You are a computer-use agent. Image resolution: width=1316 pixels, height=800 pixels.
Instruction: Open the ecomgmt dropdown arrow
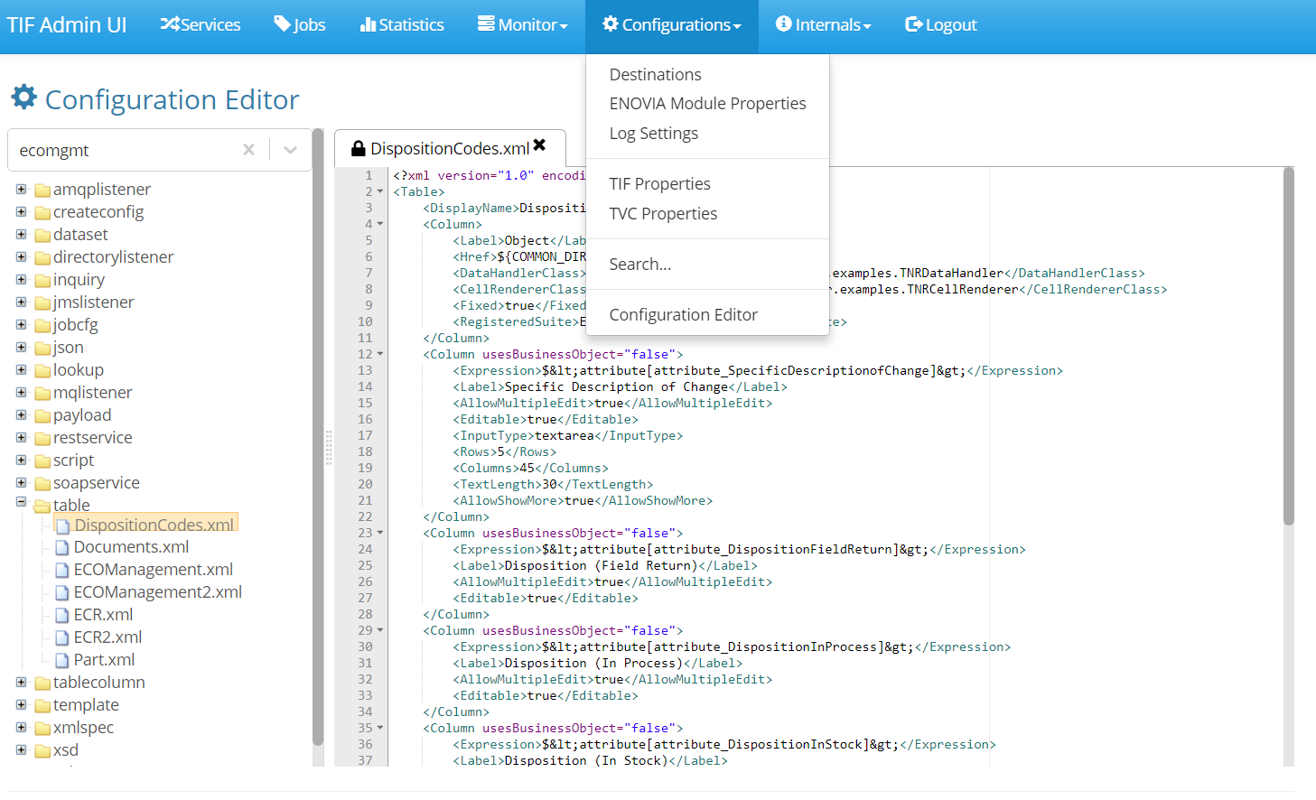tap(290, 150)
